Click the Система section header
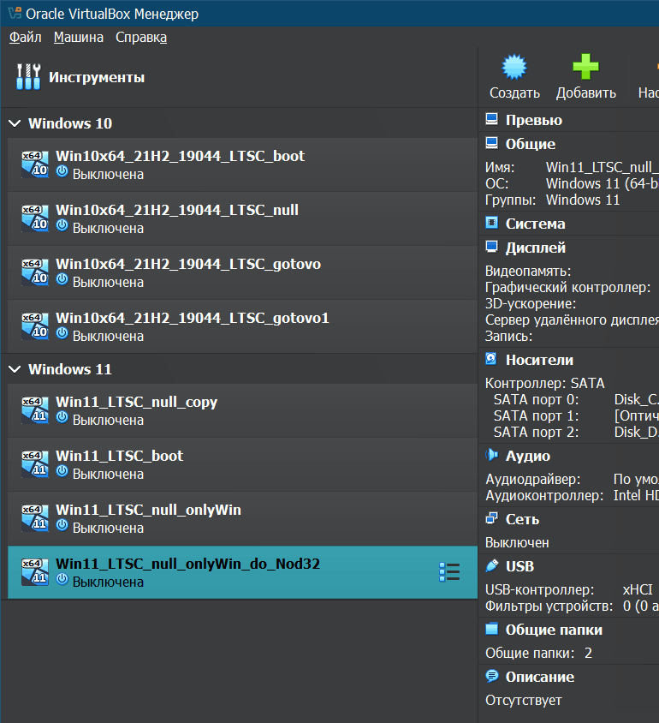 pos(535,224)
